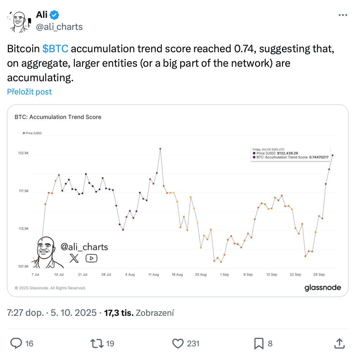Image resolution: width=356 pixels, height=356 pixels.
Task: Click the 17,3 tis. Zobrazení view count
Action: coord(139,313)
